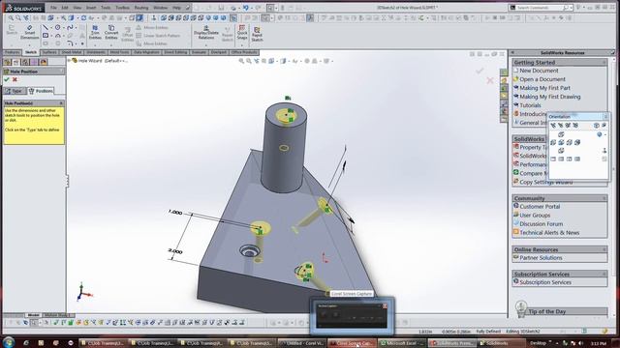Open the Customer Portal link
This screenshot has height=348, width=620.
540,206
